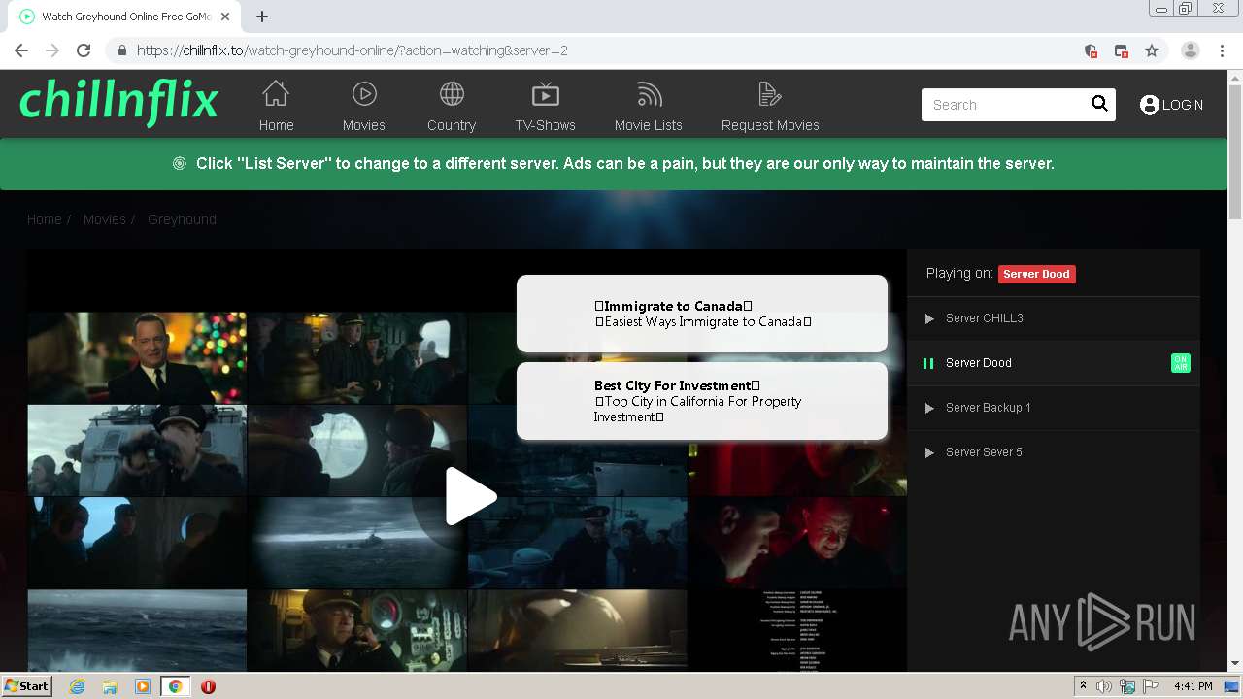
Task: Click the Chrome taskbar icon
Action: [176, 686]
